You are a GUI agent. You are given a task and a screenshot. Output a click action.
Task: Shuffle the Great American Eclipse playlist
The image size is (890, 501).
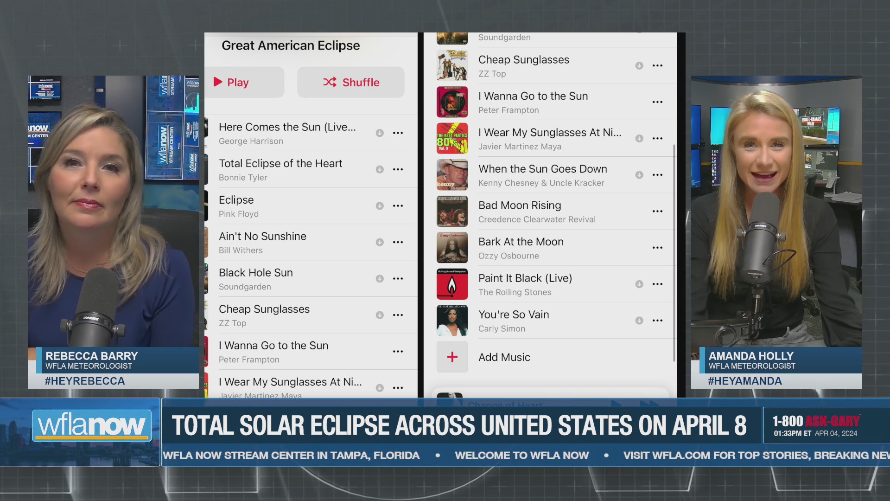(x=350, y=82)
